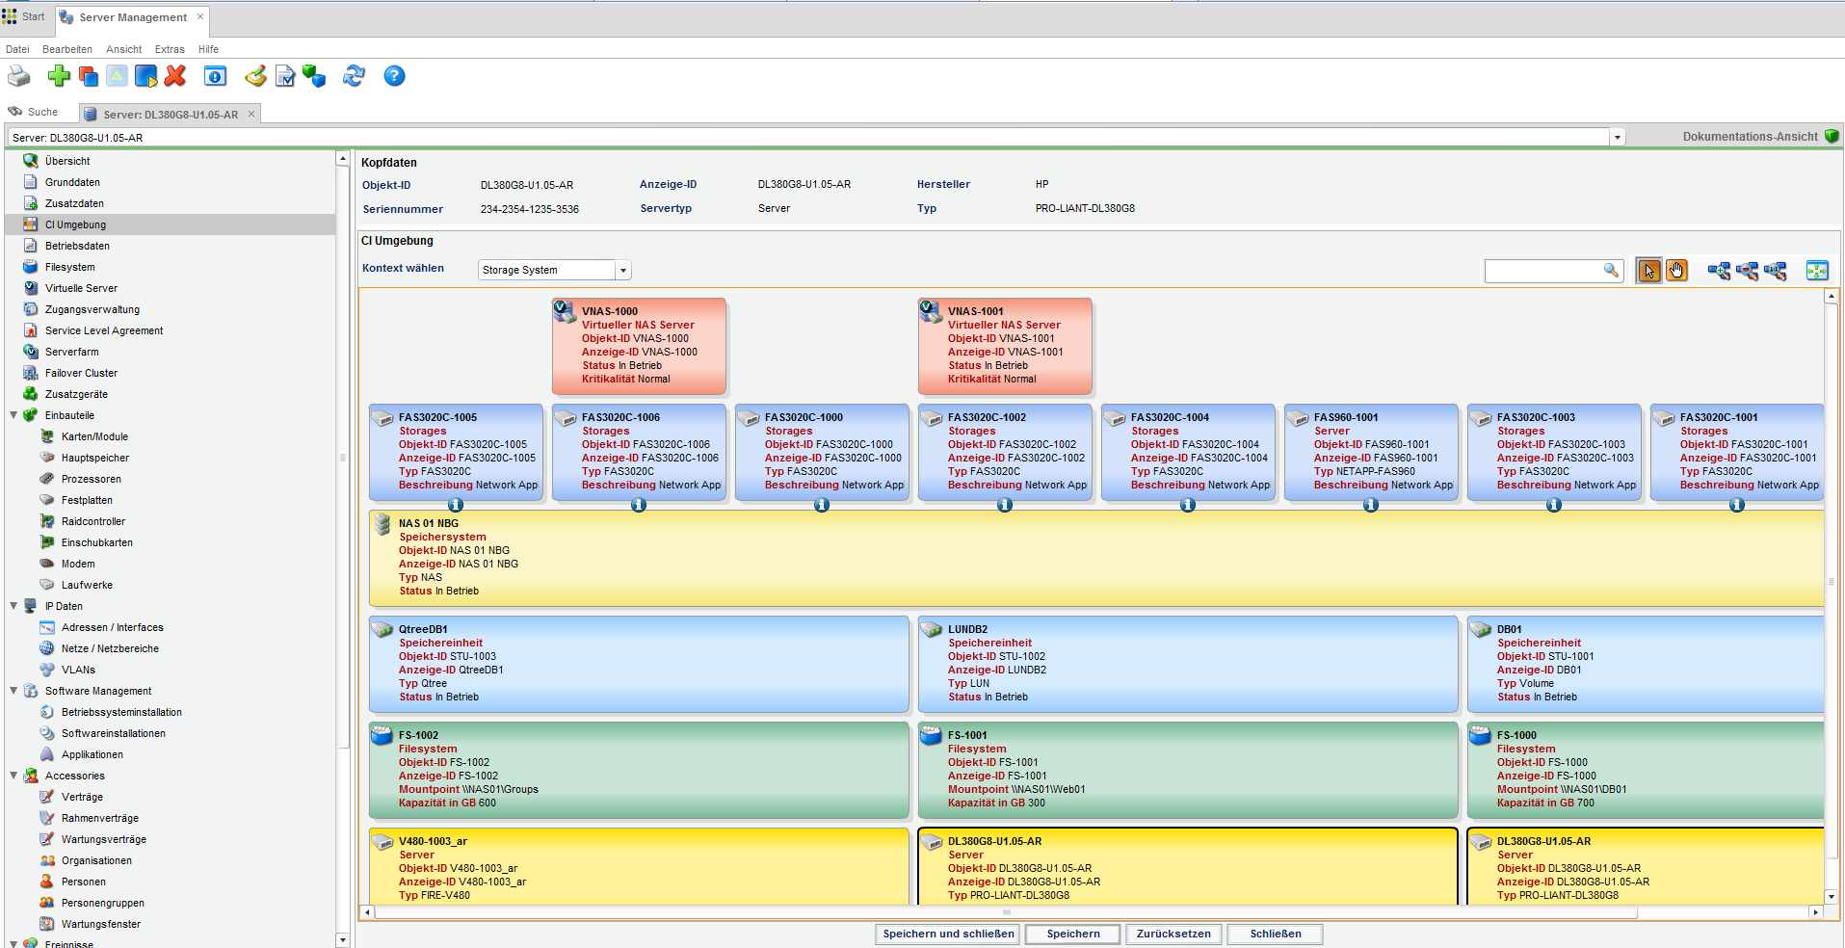Open the info window toolbar icon
1845x948 pixels.
(215, 76)
